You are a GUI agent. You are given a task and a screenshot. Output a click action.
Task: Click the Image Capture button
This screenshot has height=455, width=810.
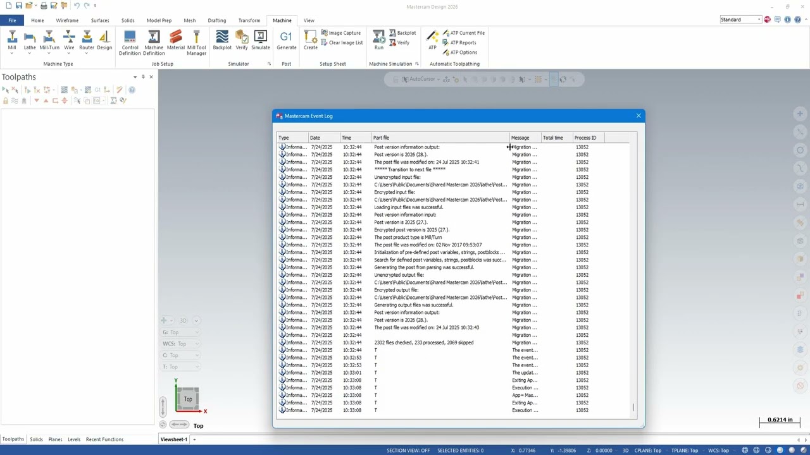coord(340,33)
